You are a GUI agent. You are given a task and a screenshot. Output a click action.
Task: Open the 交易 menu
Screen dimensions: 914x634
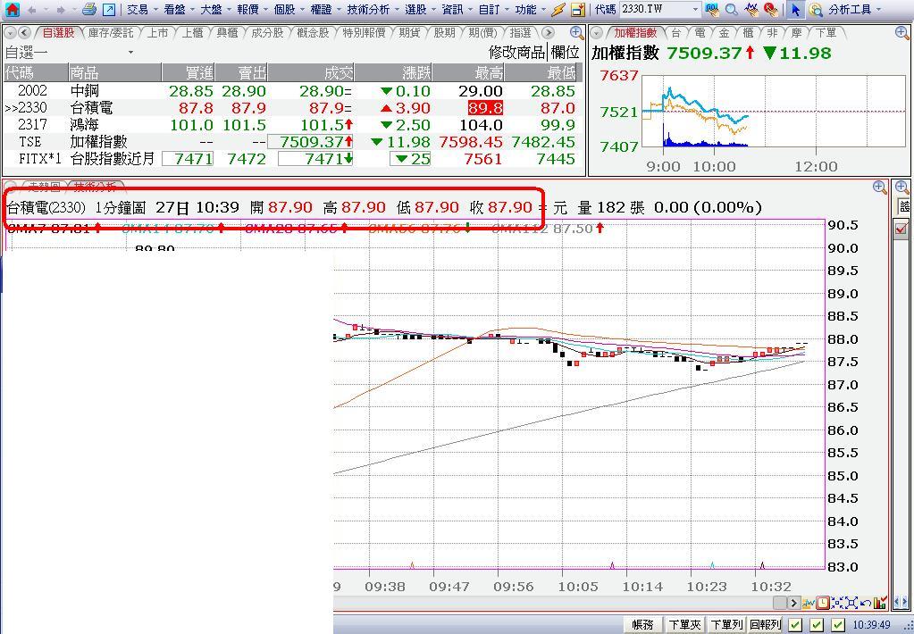tap(137, 9)
